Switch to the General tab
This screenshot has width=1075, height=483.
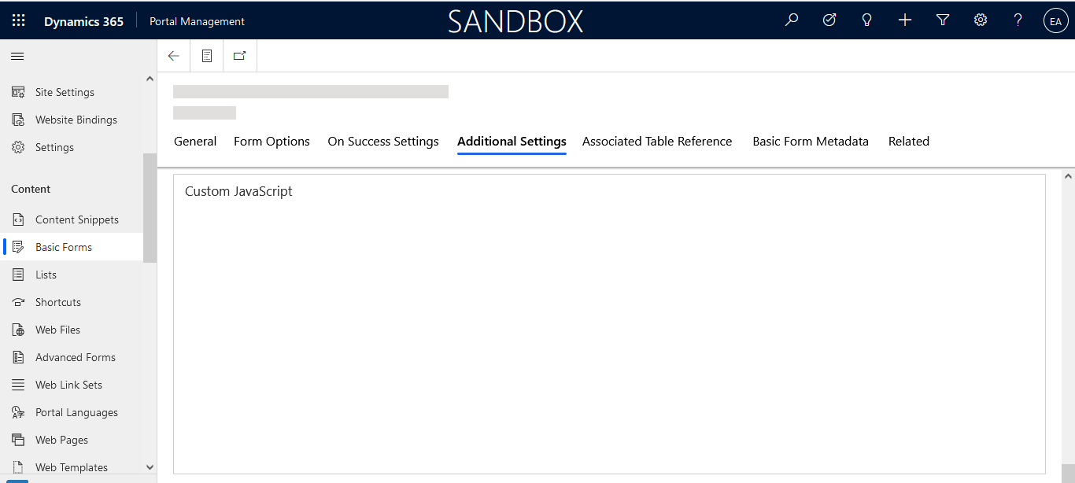coord(195,142)
